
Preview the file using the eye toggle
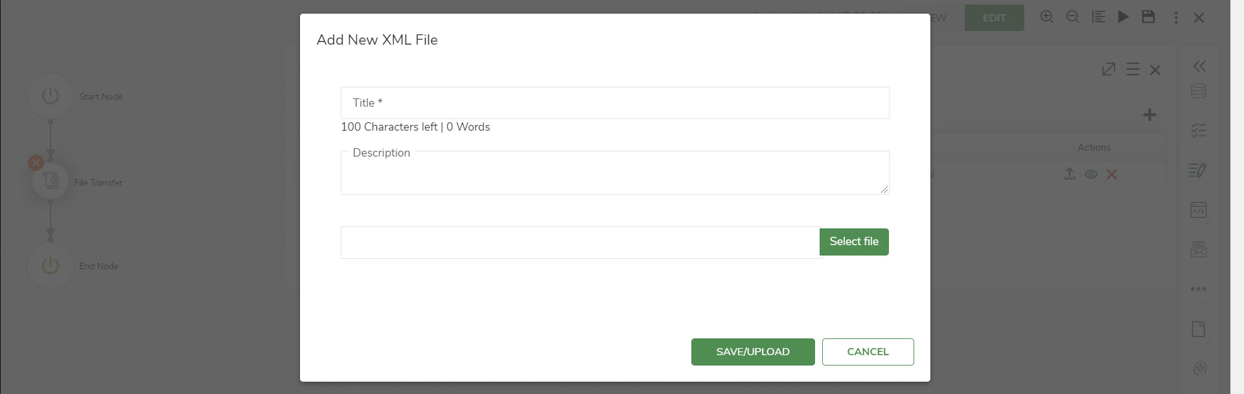point(1092,174)
